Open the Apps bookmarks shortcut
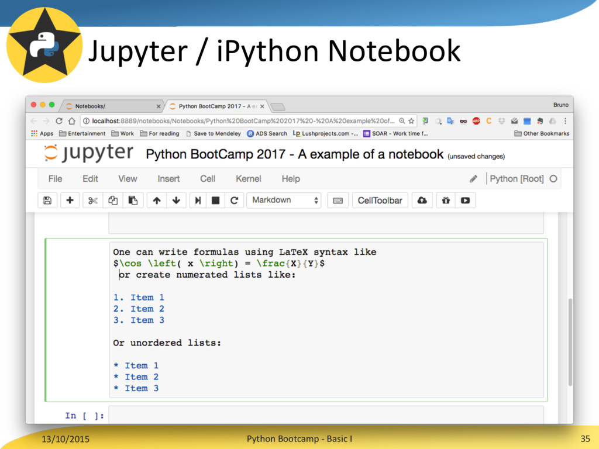 pos(42,134)
